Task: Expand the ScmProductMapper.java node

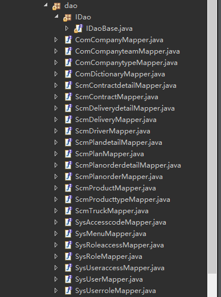Action: coord(56,188)
